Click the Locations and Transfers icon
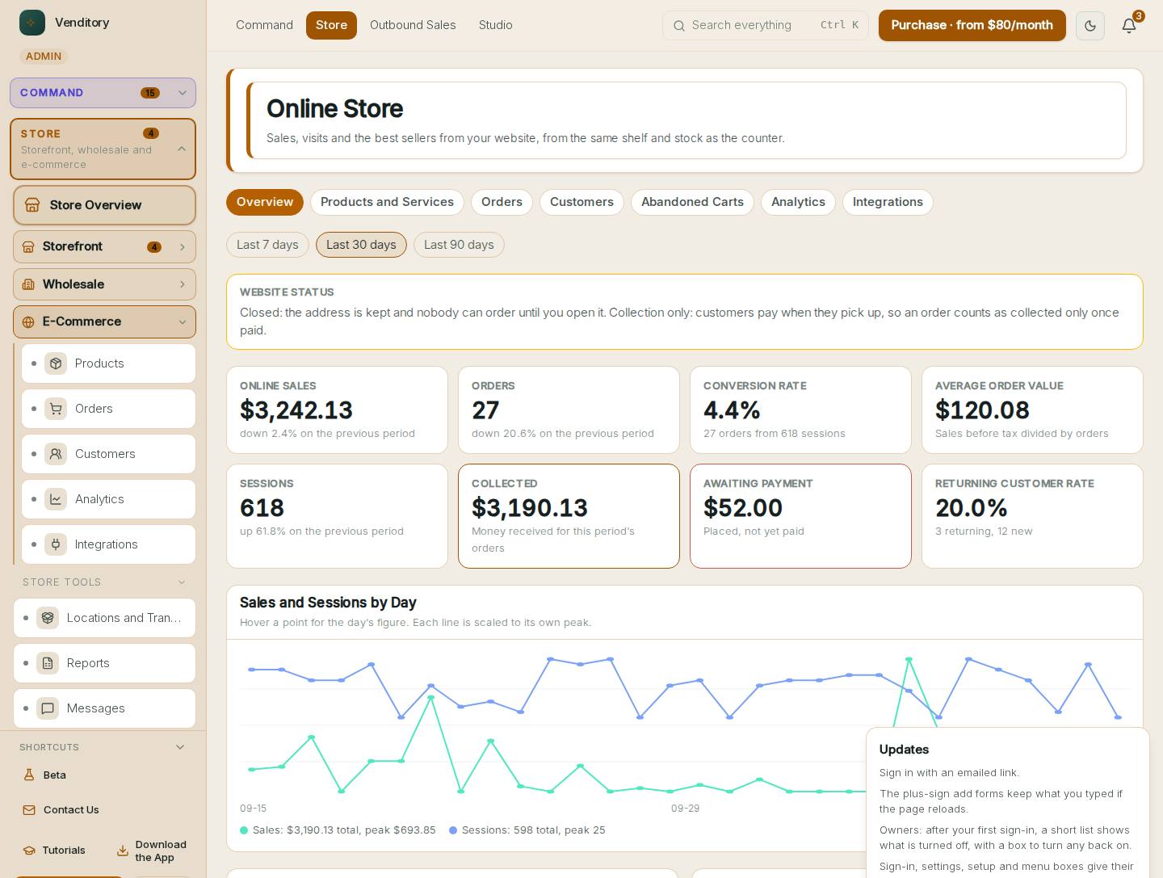The height and width of the screenshot is (878, 1163). point(48,618)
